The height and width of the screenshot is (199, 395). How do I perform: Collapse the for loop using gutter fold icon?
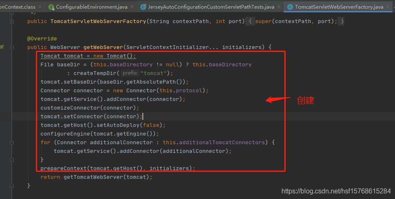pos(12,143)
